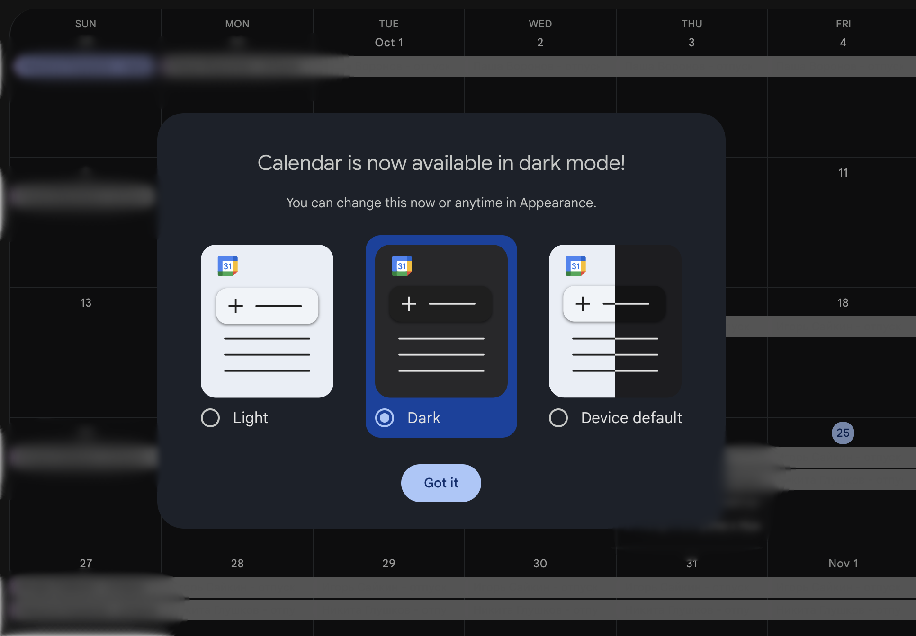Select the Dark theme radio button
Screen dimensions: 916x636
click(385, 418)
